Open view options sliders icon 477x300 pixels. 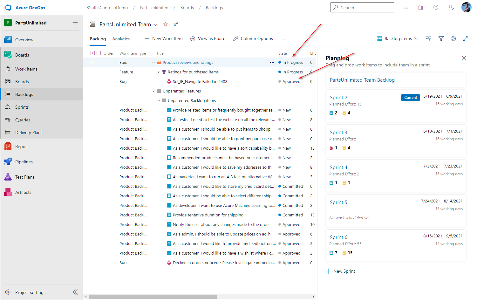(428, 38)
